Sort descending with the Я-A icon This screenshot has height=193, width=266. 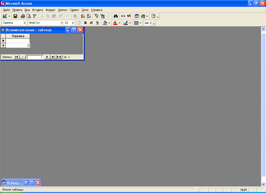coord(89,16)
